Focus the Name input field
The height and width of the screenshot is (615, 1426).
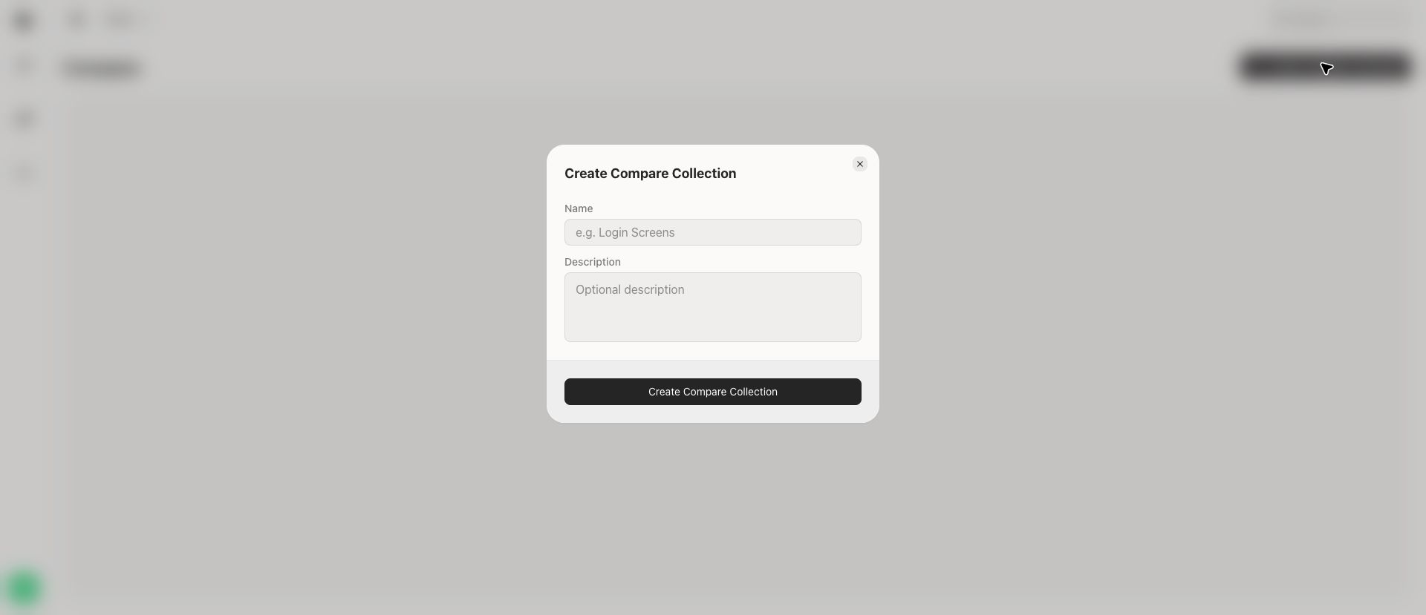tap(713, 232)
